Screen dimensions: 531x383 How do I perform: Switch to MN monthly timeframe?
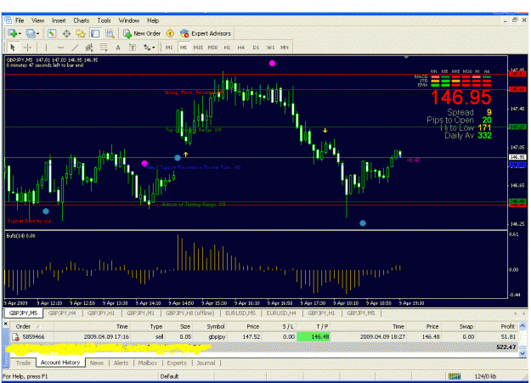tap(285, 48)
